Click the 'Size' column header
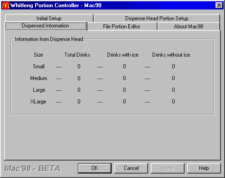Image resolution: width=225 pixels, height=178 pixels. coord(38,55)
